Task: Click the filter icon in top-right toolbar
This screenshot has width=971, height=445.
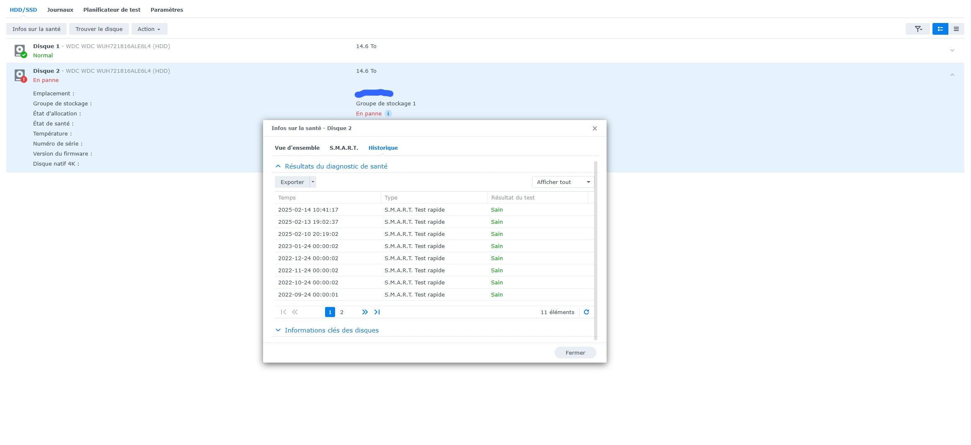Action: coord(917,29)
